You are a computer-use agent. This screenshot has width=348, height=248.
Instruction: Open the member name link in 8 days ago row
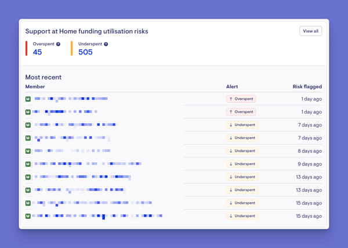tap(72, 151)
